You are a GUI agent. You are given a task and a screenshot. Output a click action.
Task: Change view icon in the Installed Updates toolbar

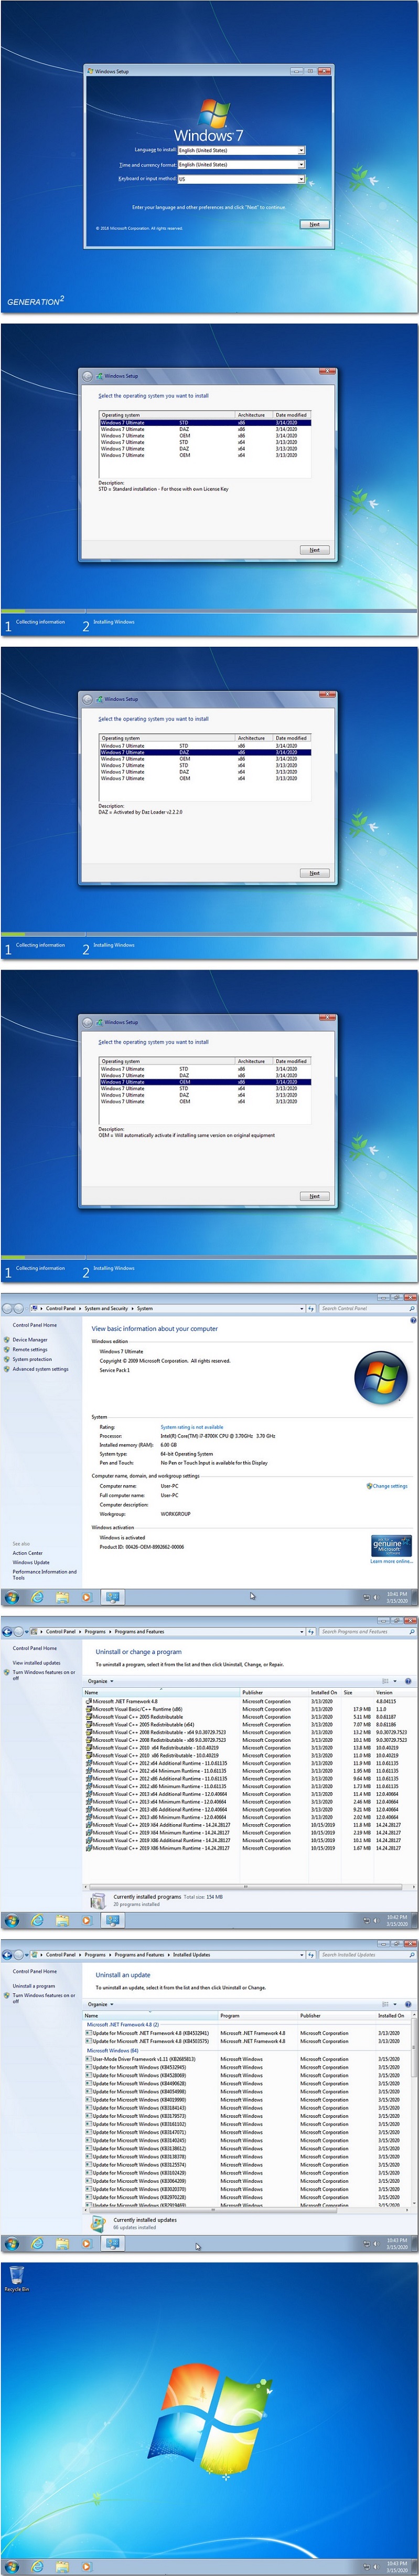[385, 2004]
